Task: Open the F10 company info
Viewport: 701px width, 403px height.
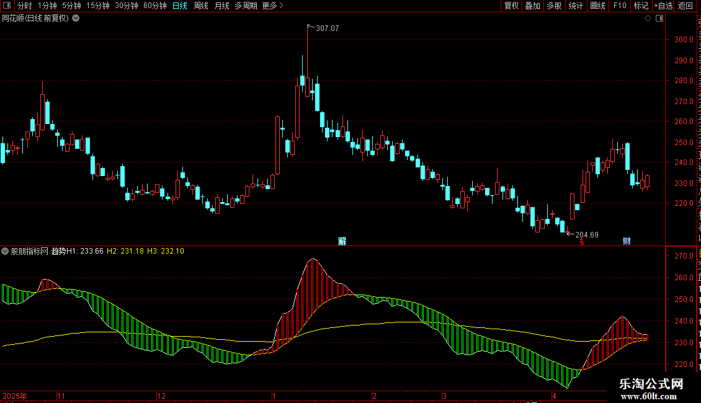Action: click(x=620, y=6)
